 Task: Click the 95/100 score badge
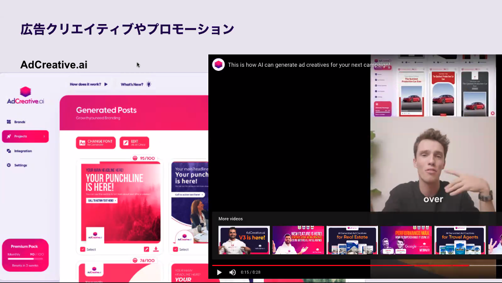click(144, 158)
